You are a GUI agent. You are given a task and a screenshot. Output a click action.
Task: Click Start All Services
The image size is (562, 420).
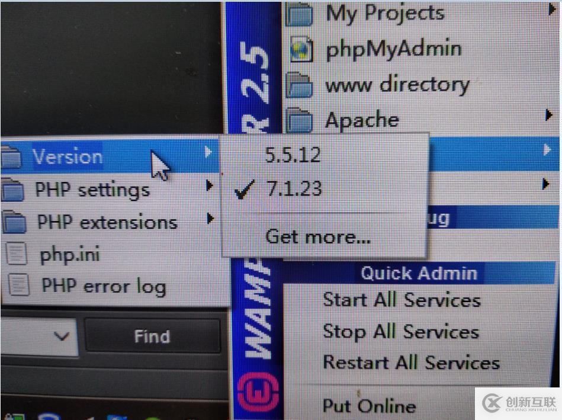[402, 300]
